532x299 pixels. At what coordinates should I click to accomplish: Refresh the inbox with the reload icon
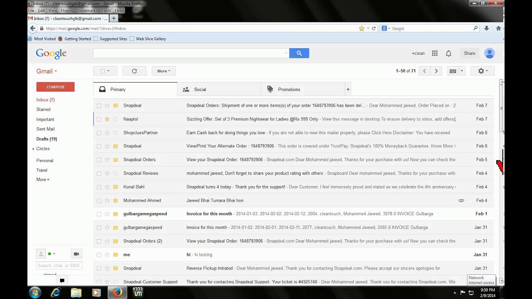click(x=134, y=71)
